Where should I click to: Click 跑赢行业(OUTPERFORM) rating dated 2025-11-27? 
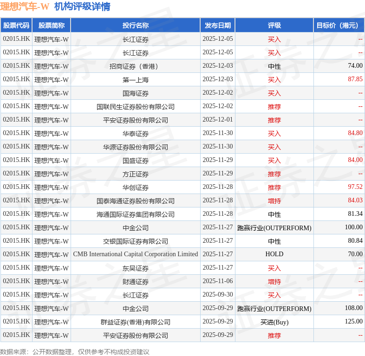tap(274, 228)
